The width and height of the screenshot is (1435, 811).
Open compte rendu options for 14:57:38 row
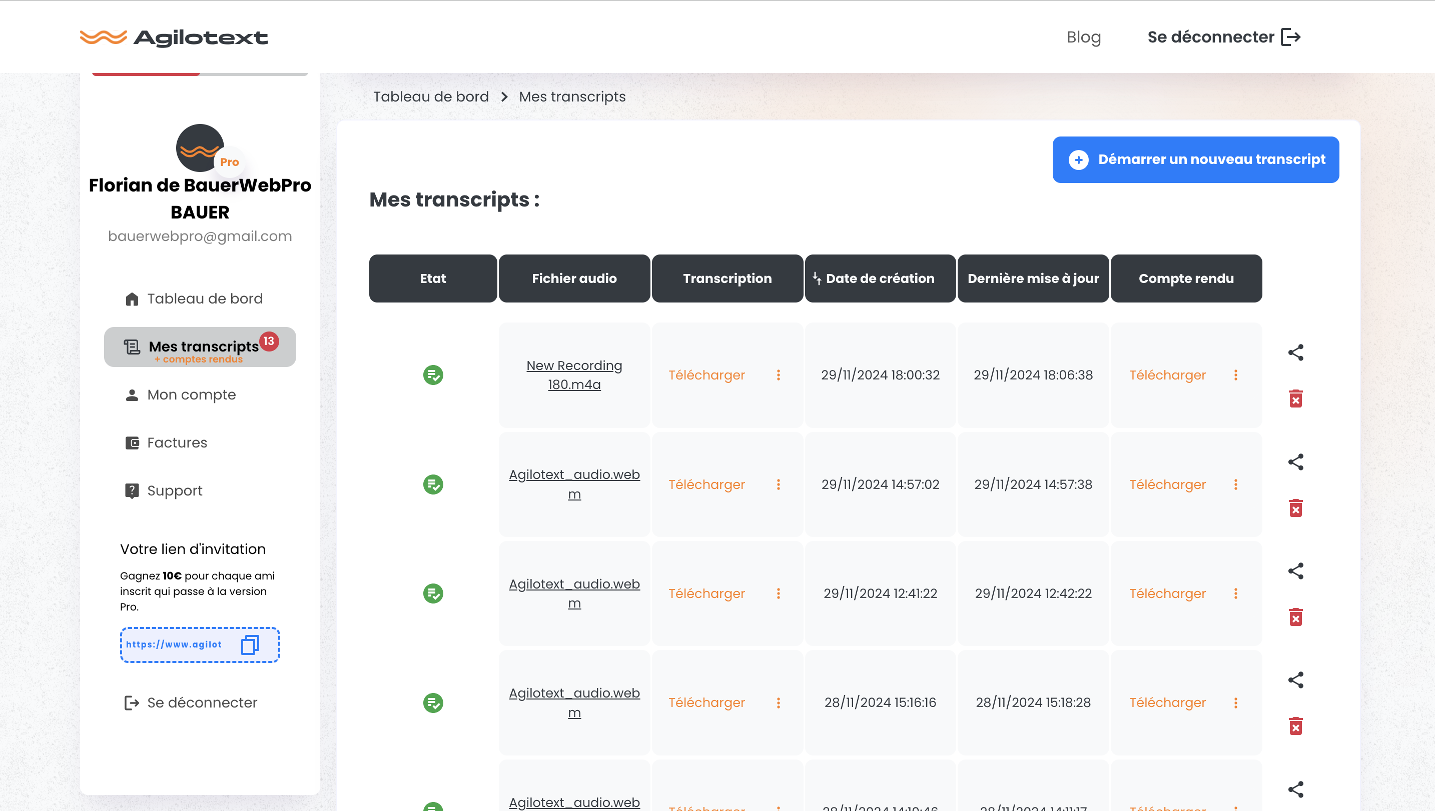(1235, 484)
